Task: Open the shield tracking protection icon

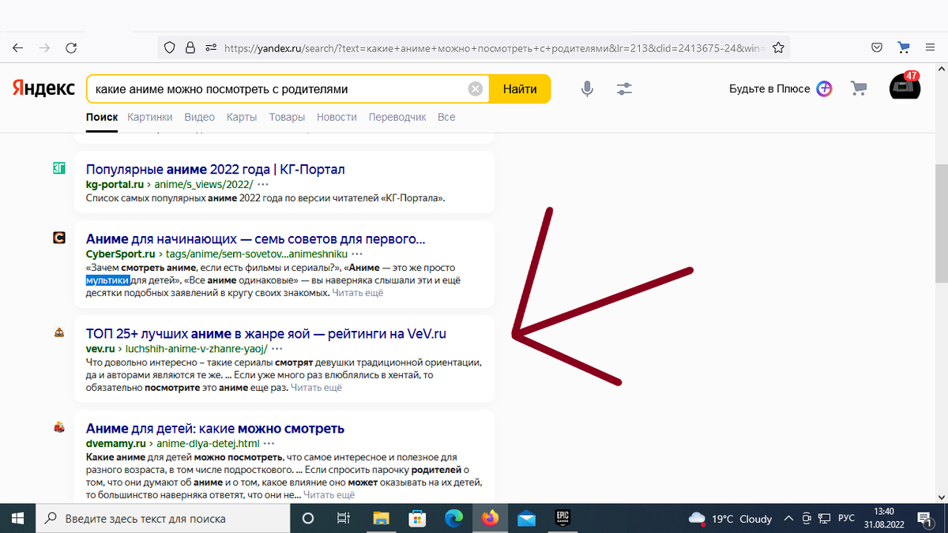Action: 169,48
